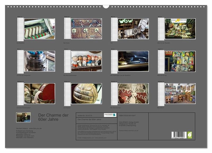Click the barcode at bottom right

click(179, 135)
